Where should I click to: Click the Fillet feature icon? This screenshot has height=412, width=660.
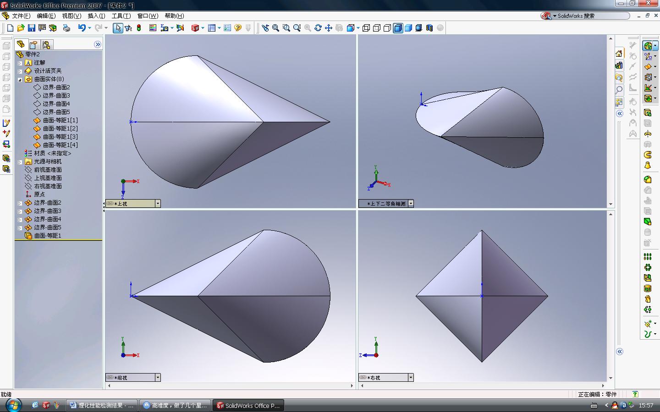pos(648,179)
